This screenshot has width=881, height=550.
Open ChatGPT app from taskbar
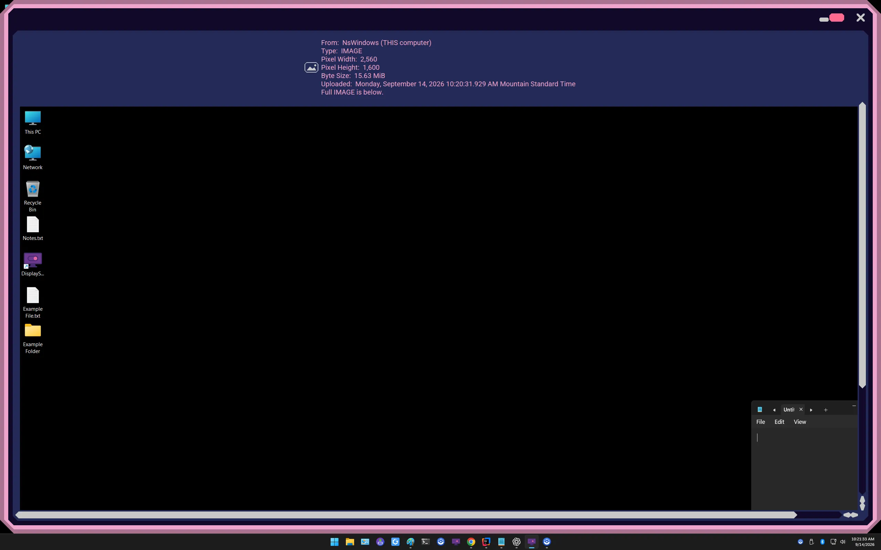coord(517,542)
